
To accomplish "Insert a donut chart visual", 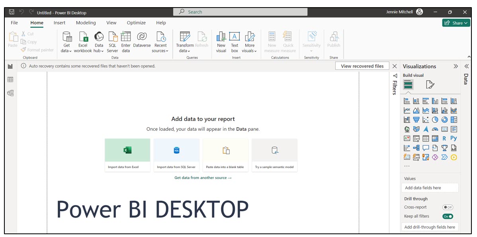I will point(444,120).
